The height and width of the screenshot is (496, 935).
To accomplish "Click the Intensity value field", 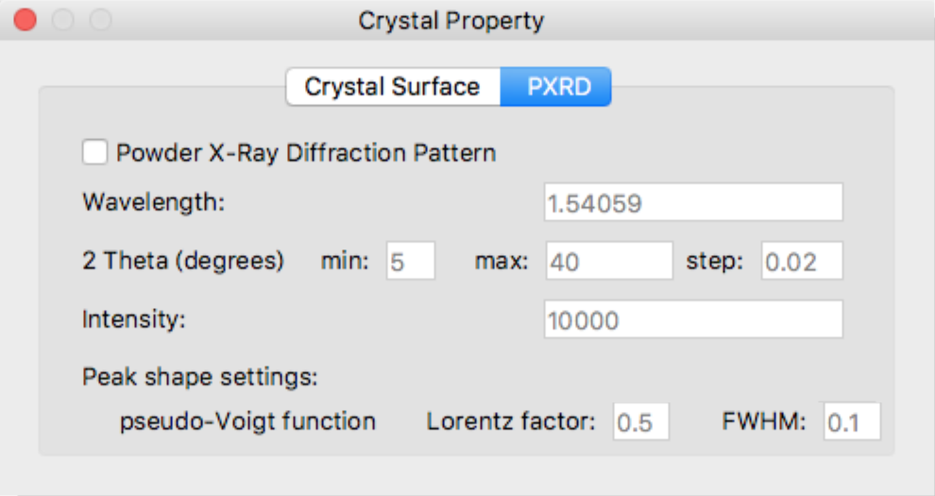I will coord(692,320).
